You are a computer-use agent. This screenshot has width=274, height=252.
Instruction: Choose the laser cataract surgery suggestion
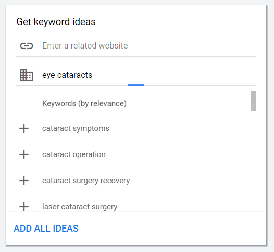(x=80, y=207)
